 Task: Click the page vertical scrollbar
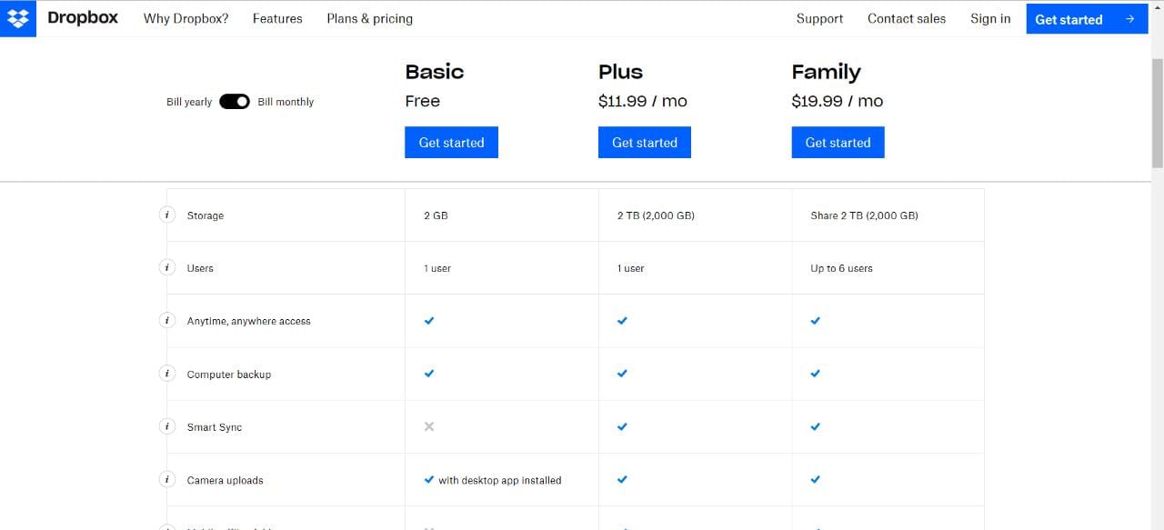(x=1157, y=113)
